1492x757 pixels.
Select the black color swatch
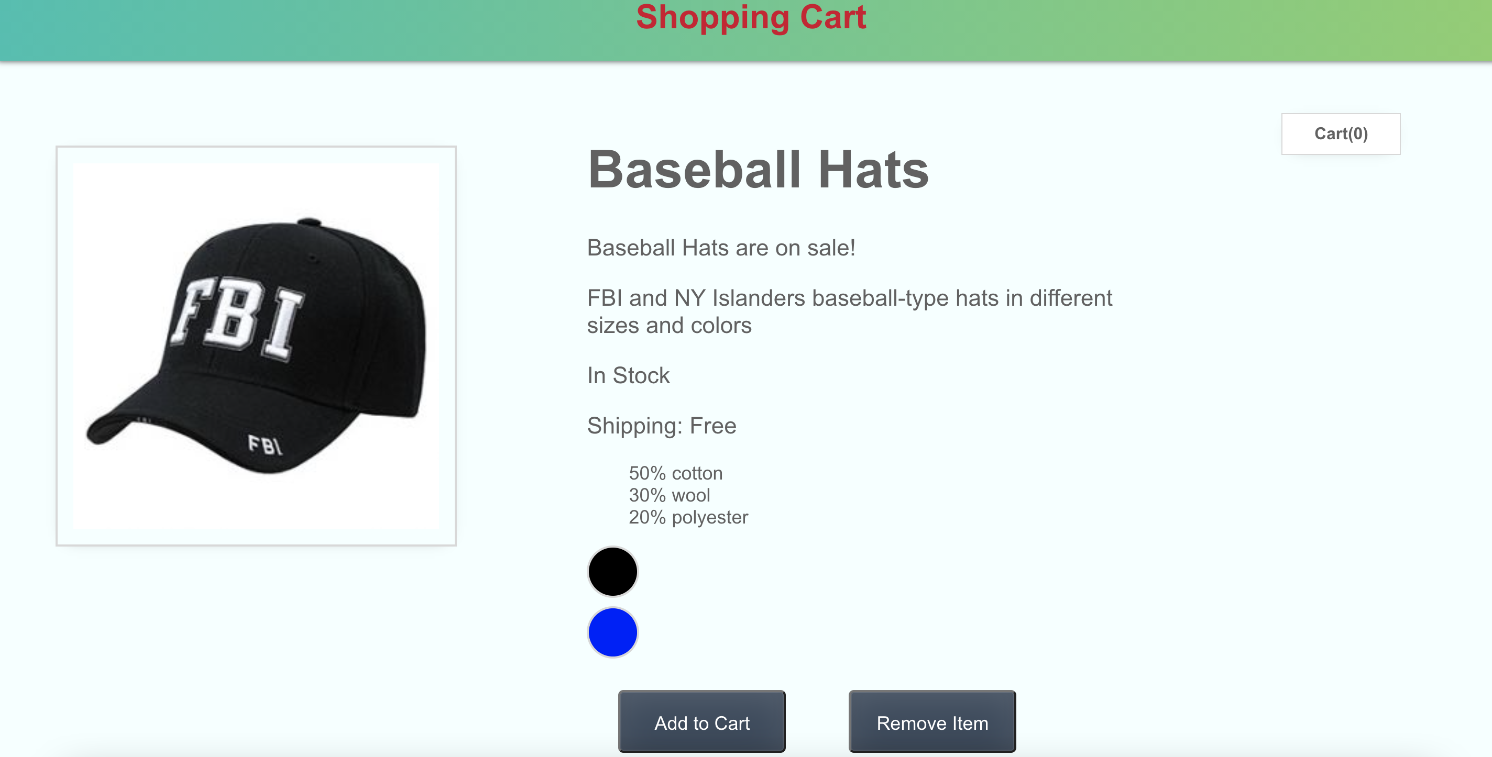pyautogui.click(x=612, y=571)
